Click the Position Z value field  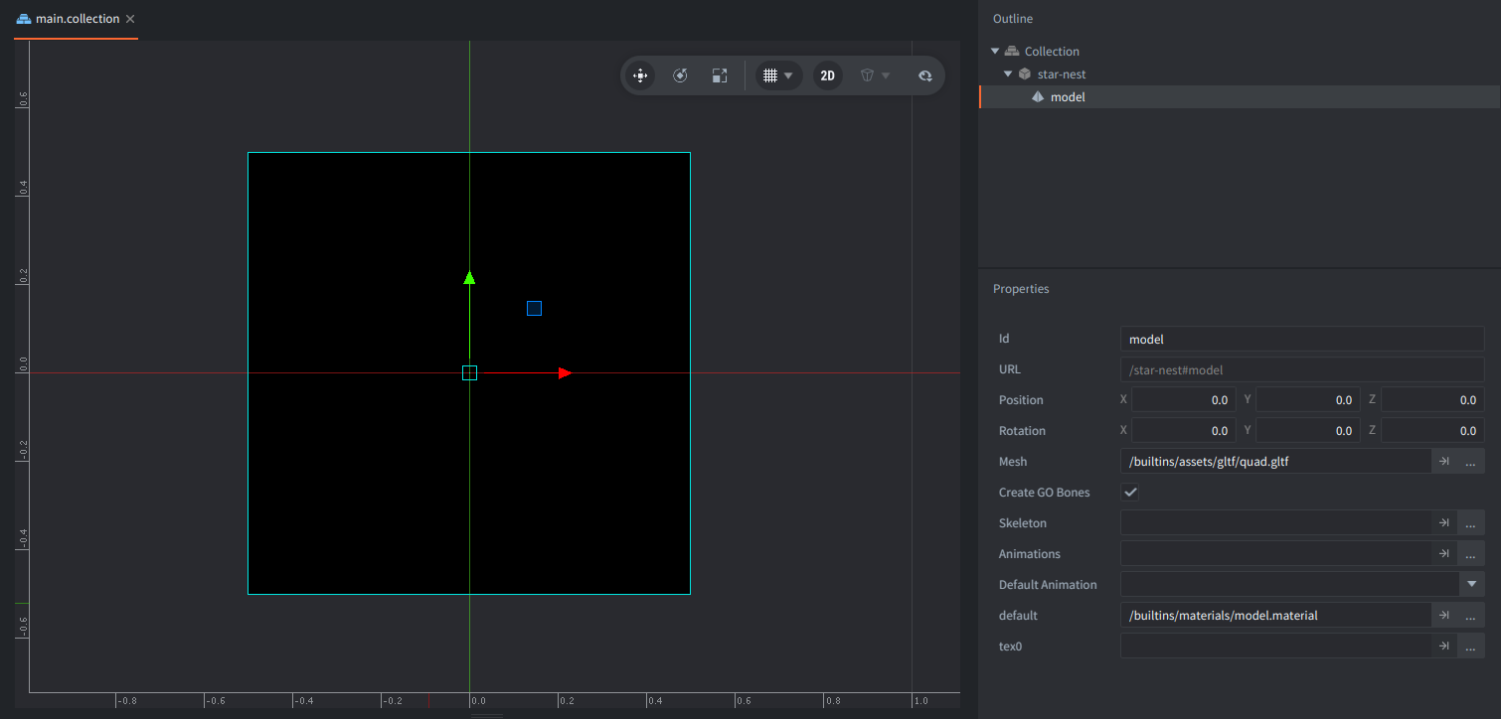(x=1432, y=400)
